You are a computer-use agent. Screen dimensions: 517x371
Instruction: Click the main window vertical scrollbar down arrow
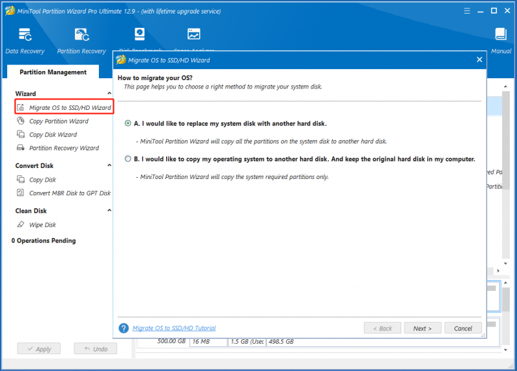[505, 263]
